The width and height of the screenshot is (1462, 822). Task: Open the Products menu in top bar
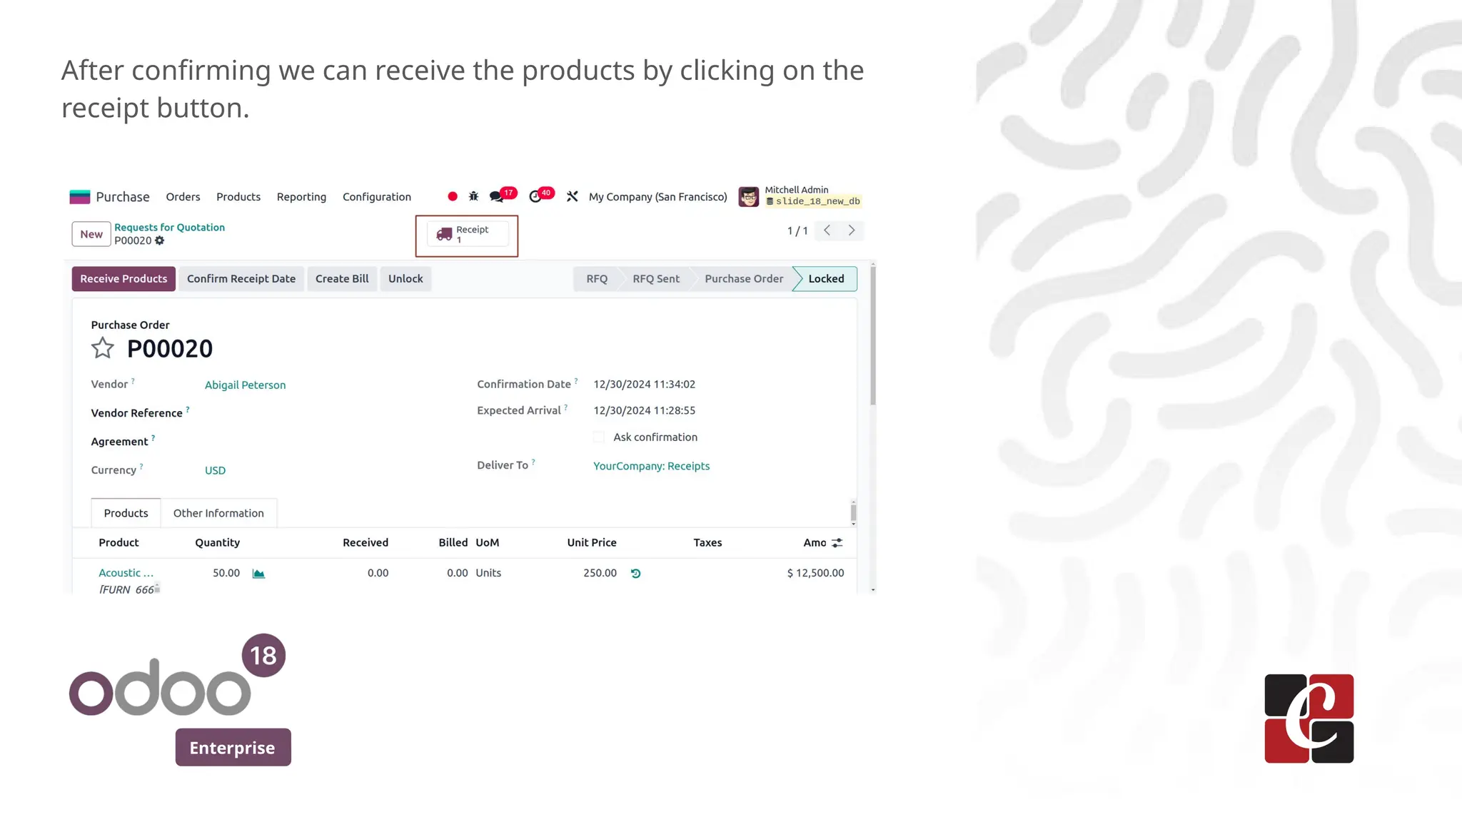[238, 197]
